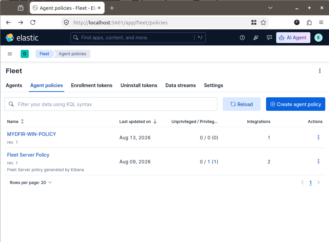Click the browser back arrow
Screen dimensions: 329x242
pyautogui.click(x=8, y=22)
